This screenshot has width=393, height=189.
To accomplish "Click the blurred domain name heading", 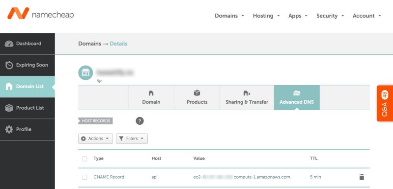I will (115, 72).
